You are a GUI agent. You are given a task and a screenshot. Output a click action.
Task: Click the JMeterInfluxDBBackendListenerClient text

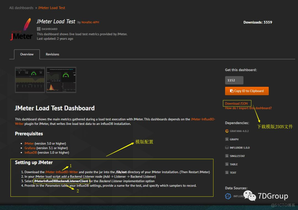(x=61, y=181)
